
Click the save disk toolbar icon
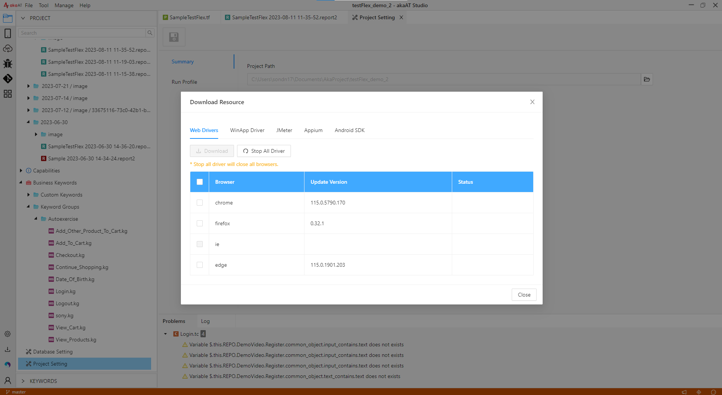coord(174,37)
